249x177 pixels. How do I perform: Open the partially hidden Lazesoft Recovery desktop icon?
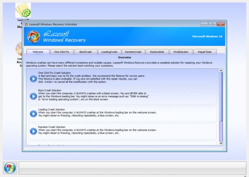19,49
